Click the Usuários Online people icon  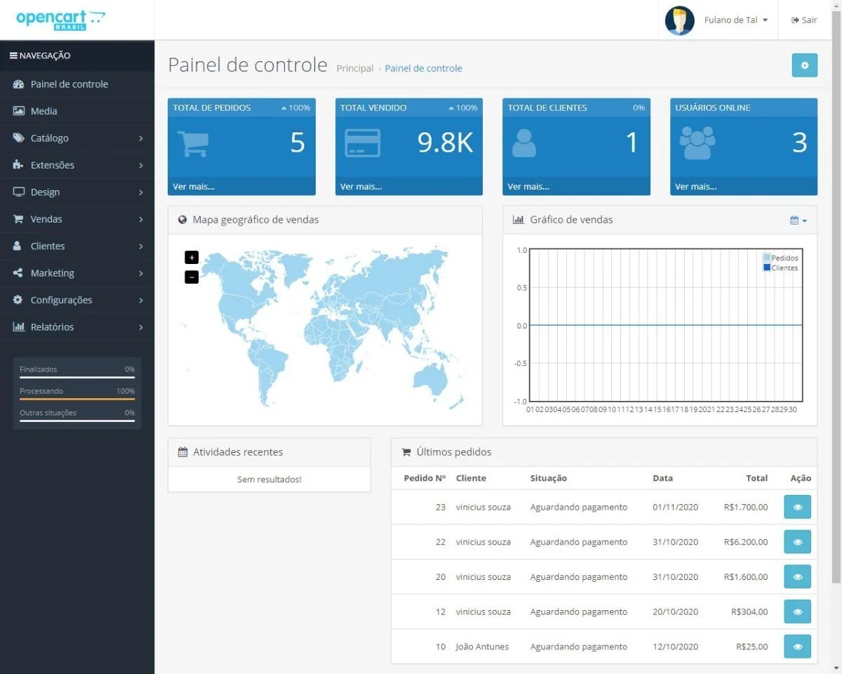pos(697,143)
